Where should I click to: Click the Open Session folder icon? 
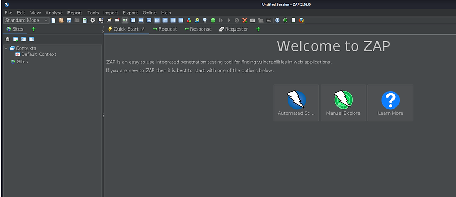click(x=61, y=21)
